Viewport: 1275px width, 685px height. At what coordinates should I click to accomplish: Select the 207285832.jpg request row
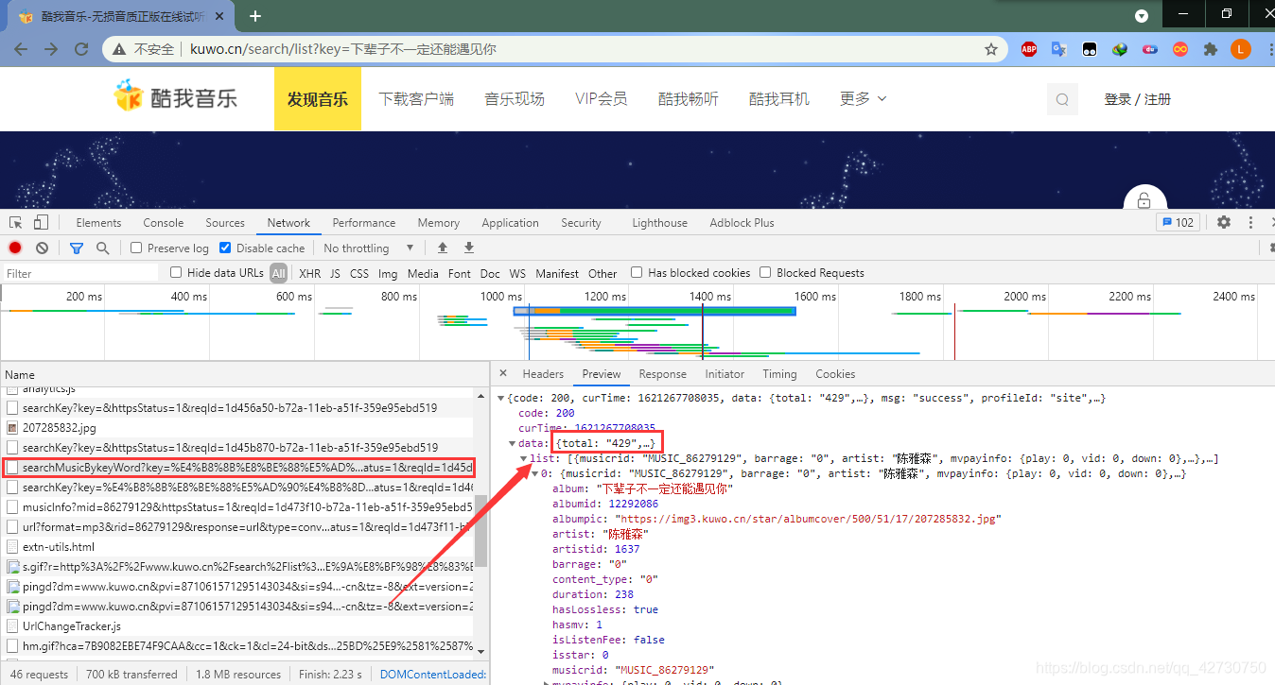(x=236, y=428)
